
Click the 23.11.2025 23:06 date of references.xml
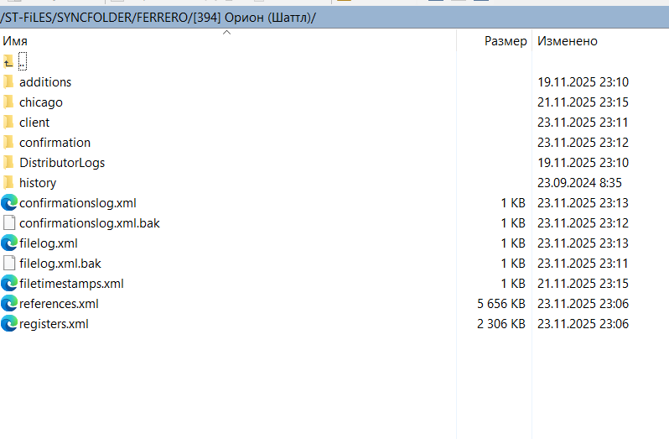point(583,304)
